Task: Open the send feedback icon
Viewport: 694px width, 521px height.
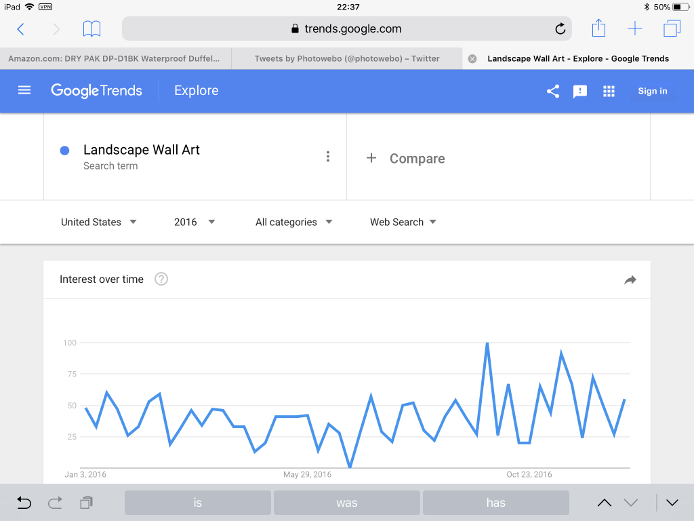Action: click(x=580, y=91)
